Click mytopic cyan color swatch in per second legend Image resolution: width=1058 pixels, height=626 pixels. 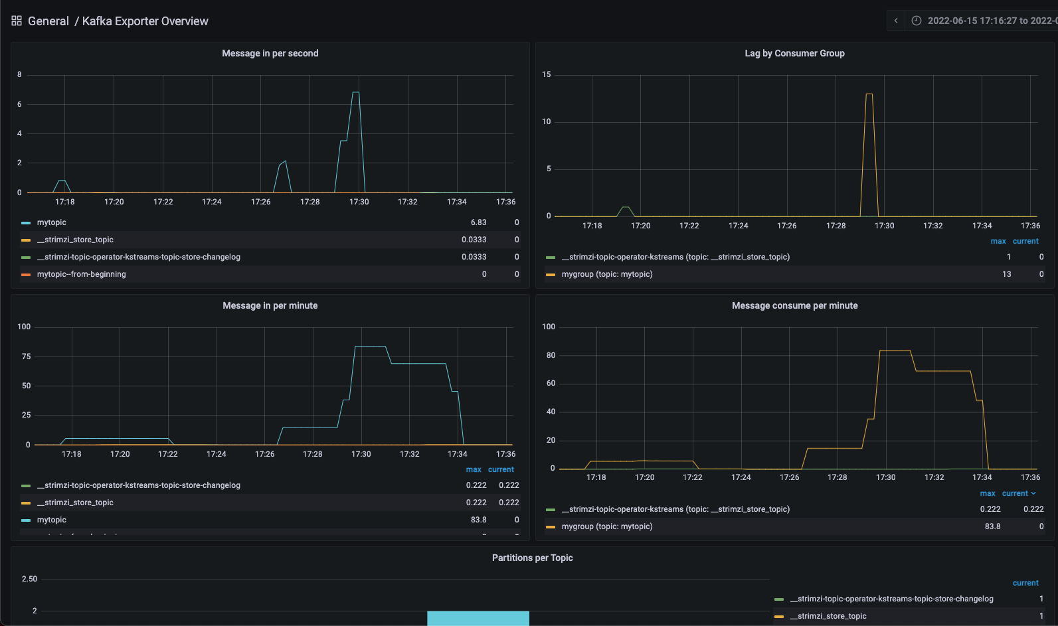[x=26, y=223]
